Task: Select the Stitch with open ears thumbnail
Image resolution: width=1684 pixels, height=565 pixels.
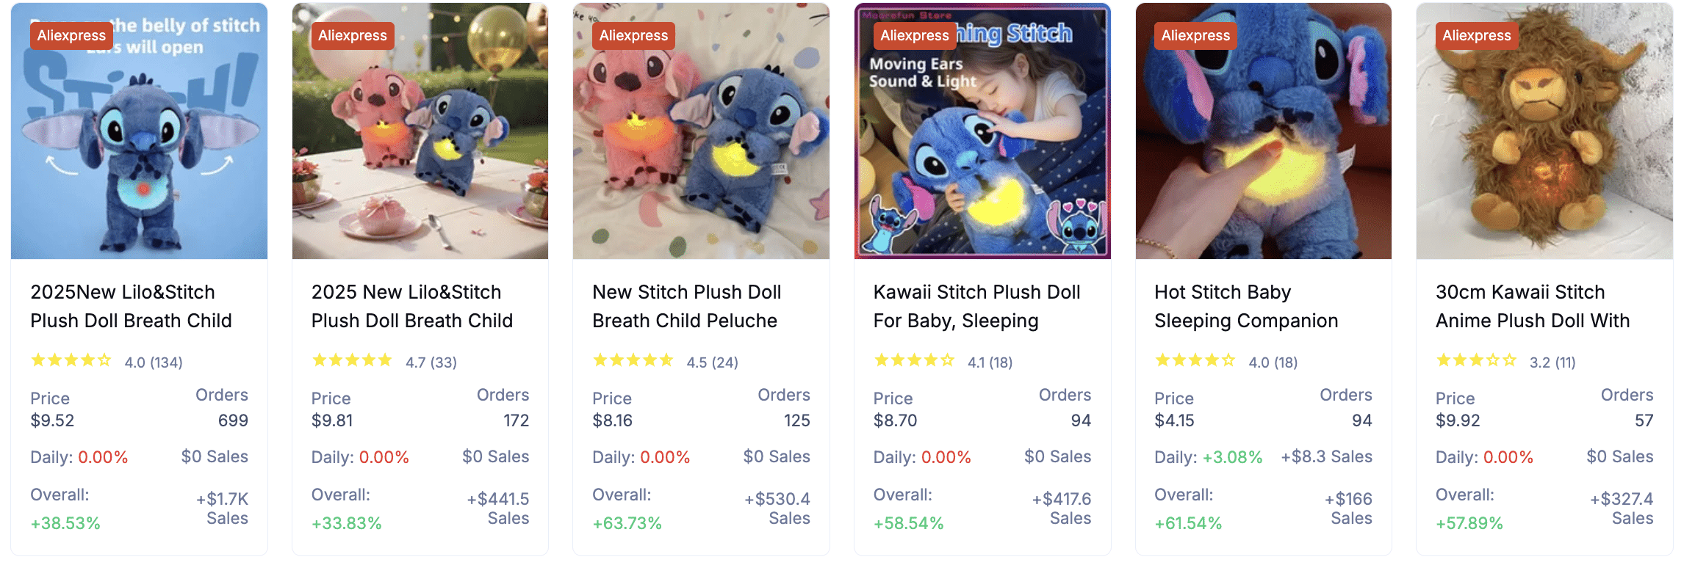Action: 140,131
